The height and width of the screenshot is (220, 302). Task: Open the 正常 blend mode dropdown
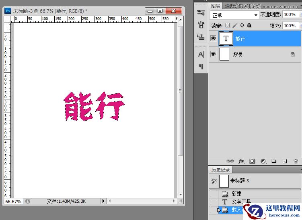point(234,15)
